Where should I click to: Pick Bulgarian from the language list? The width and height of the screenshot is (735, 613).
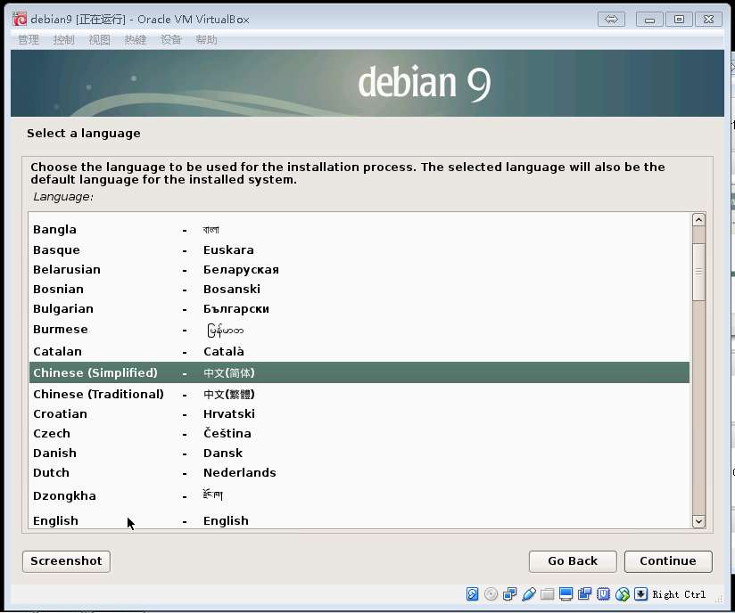point(359,308)
